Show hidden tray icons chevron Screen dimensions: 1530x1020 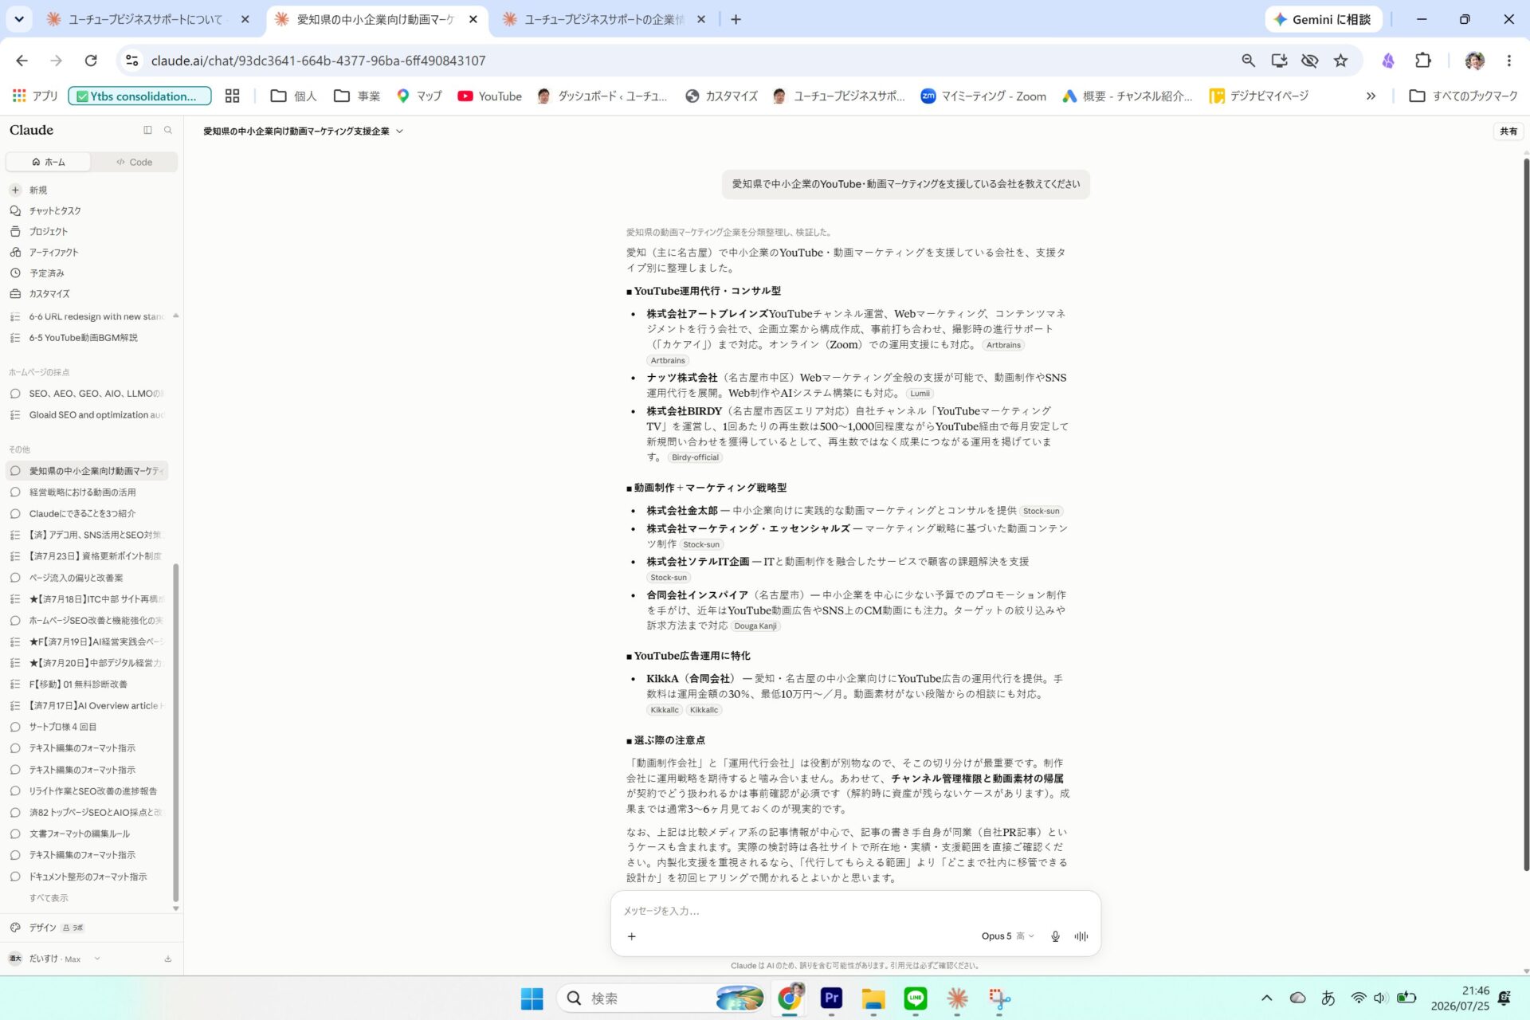point(1266,998)
